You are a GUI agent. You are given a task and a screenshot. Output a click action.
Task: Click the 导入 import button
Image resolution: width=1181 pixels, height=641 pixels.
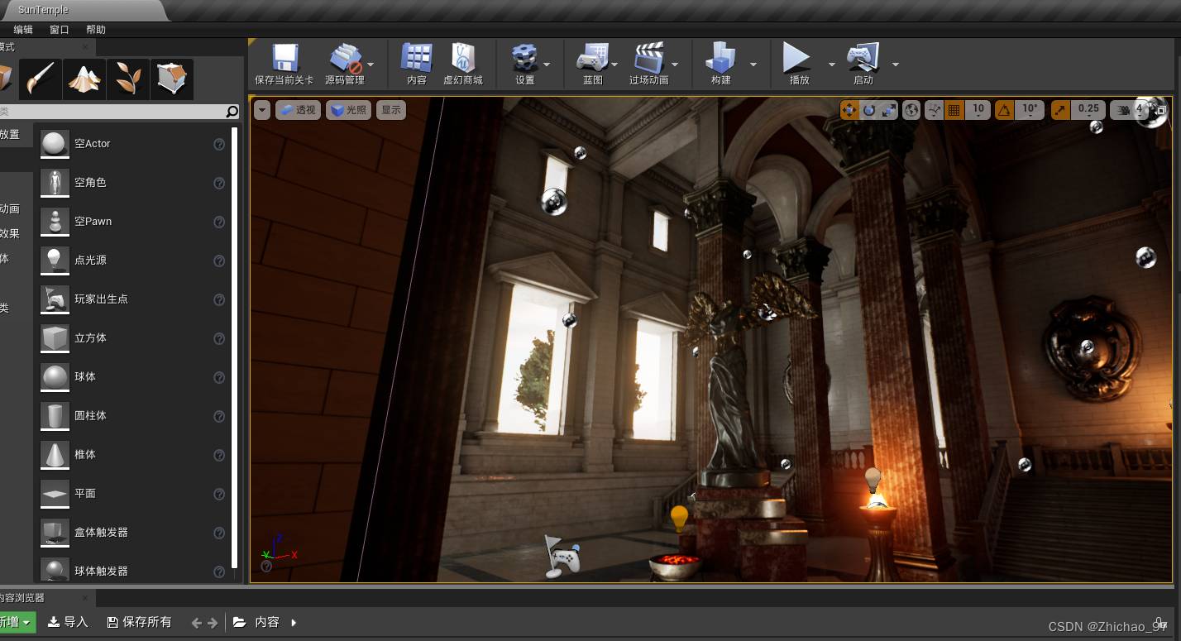coord(68,622)
